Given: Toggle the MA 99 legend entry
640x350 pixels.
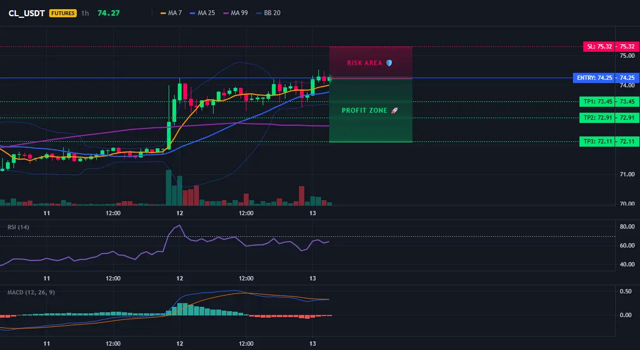Looking at the screenshot, I should (236, 13).
